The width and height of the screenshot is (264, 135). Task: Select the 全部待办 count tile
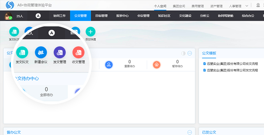[46, 91]
